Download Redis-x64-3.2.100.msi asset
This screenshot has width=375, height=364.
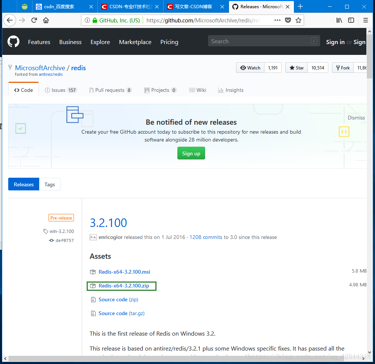click(x=124, y=272)
